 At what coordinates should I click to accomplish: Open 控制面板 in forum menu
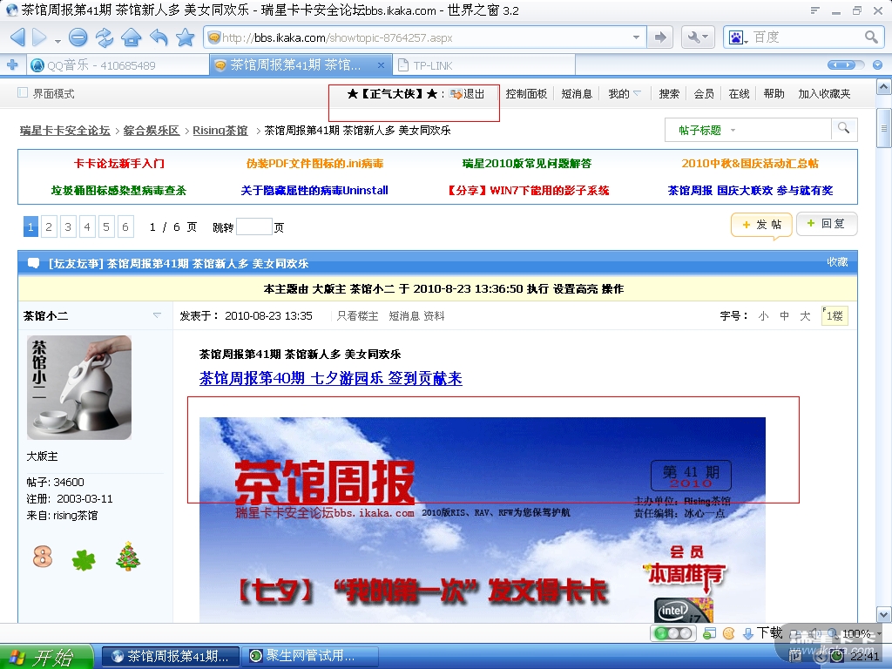tap(526, 94)
